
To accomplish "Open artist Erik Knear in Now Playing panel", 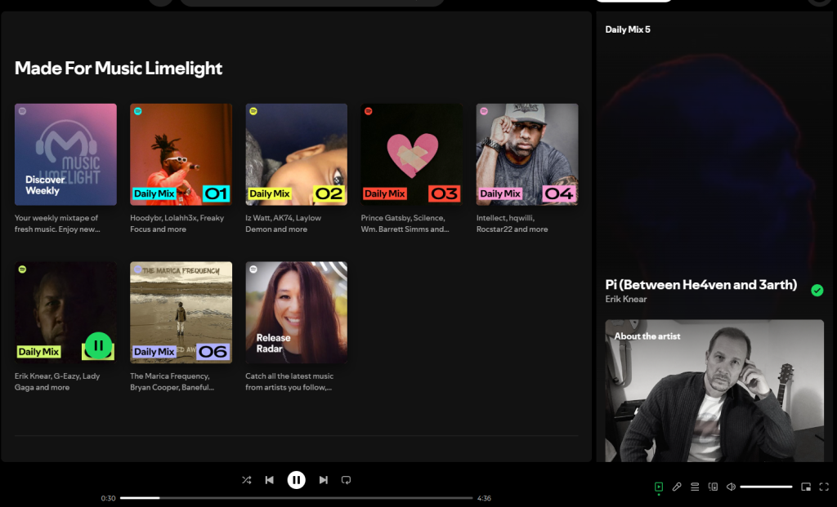I will 625,299.
